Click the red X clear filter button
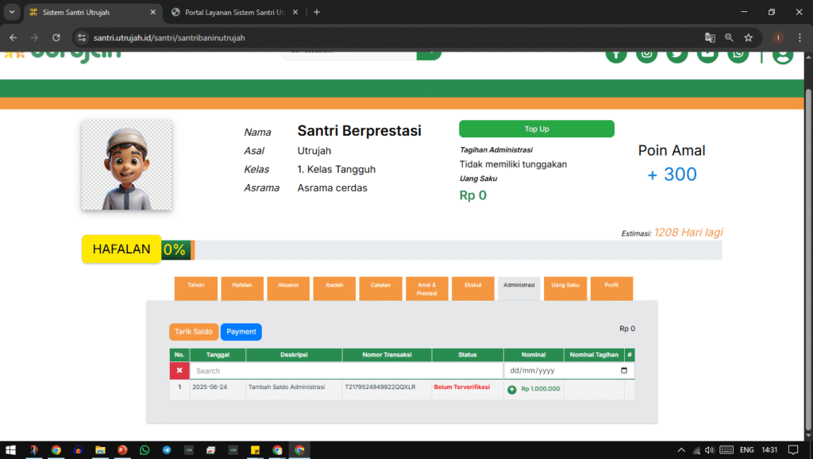 (x=179, y=371)
